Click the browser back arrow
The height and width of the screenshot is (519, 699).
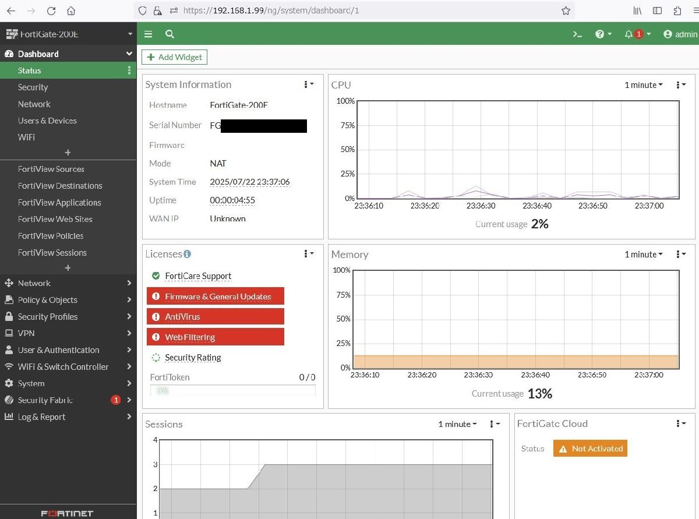pos(11,10)
